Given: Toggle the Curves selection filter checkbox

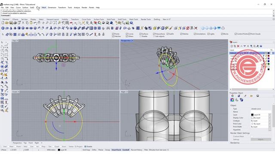Looking at the screenshot, I should point(127,34).
